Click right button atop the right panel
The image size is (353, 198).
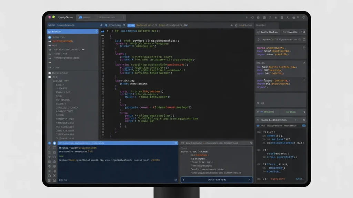coord(294,32)
